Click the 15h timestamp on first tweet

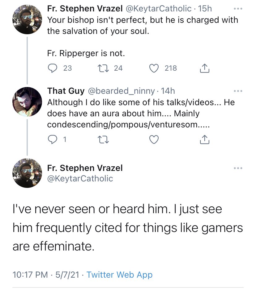point(205,9)
